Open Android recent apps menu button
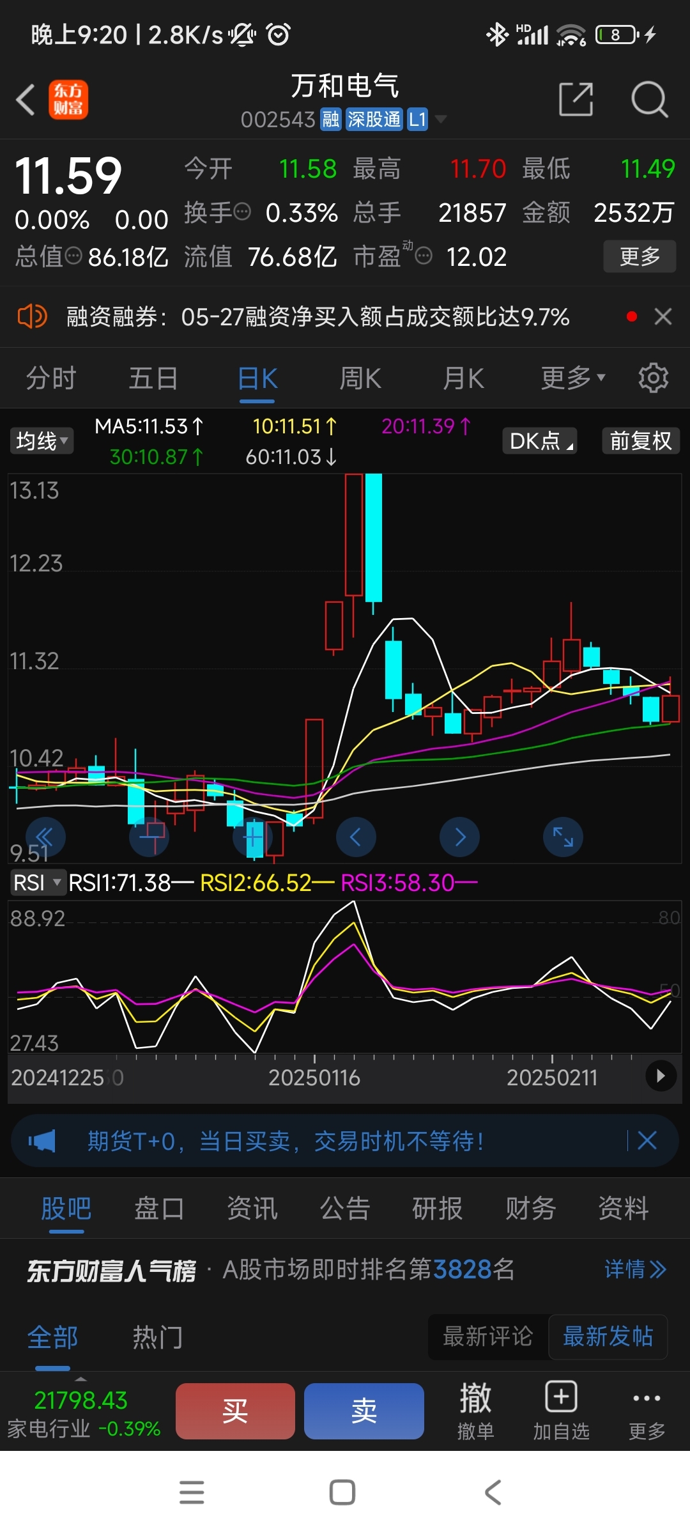Screen dimensions: 690x1534 click(x=192, y=1492)
